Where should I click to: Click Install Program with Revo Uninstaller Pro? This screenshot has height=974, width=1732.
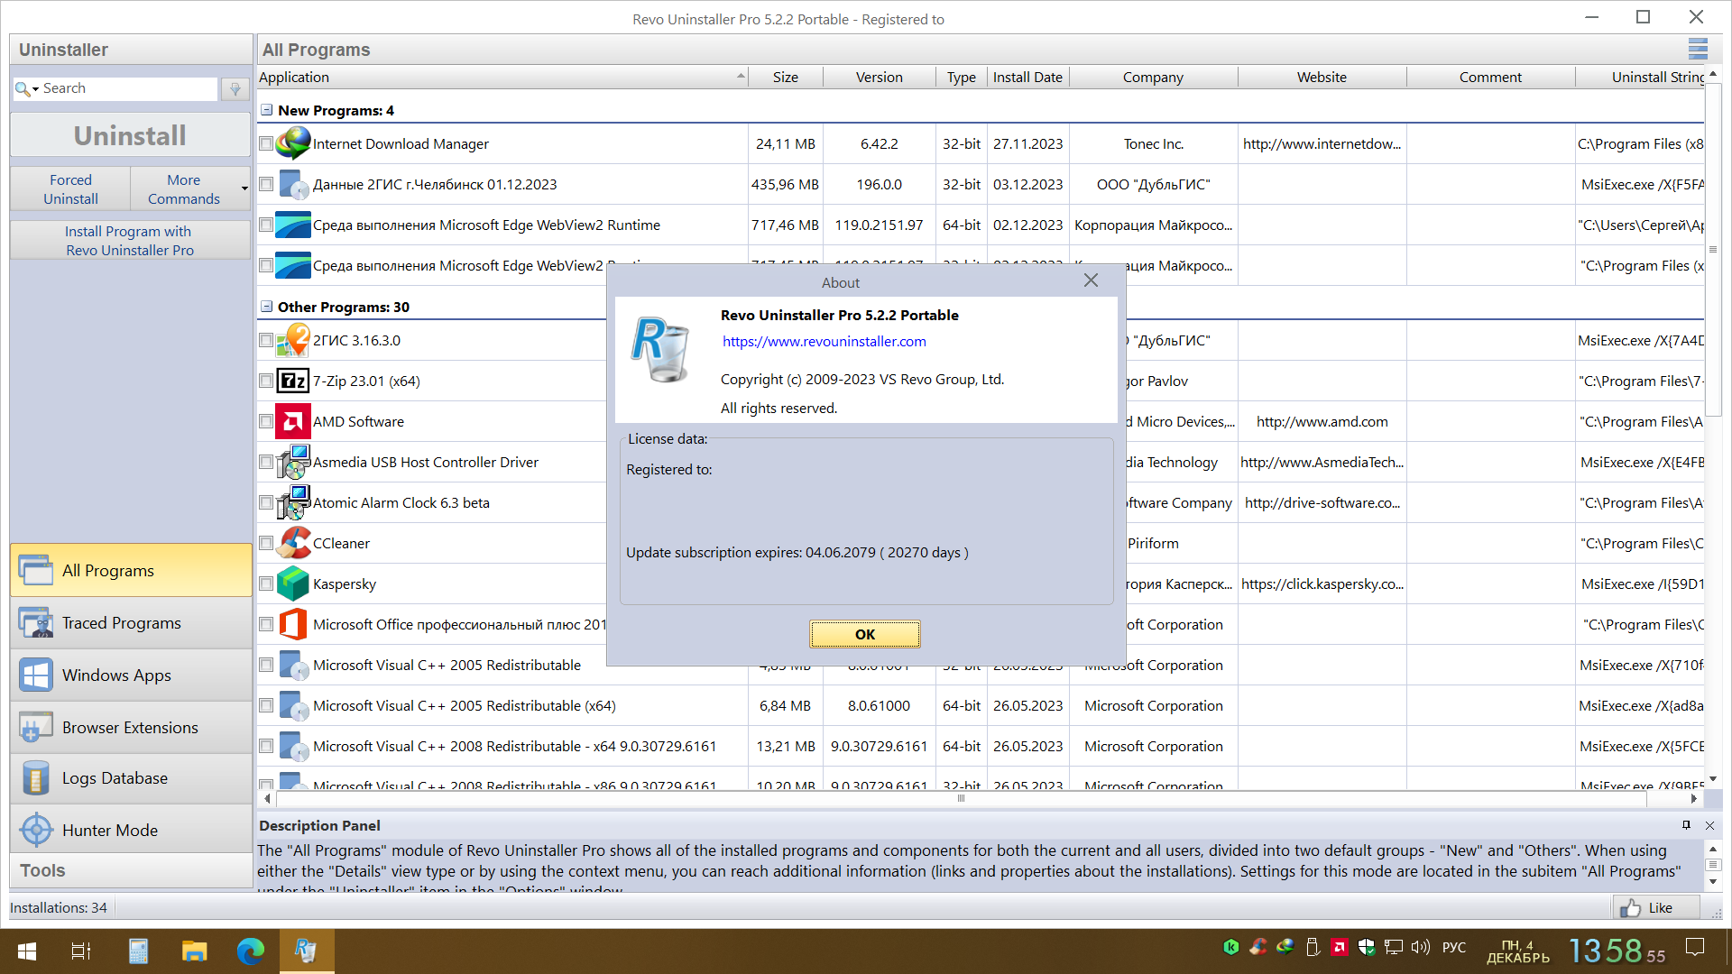tap(131, 240)
